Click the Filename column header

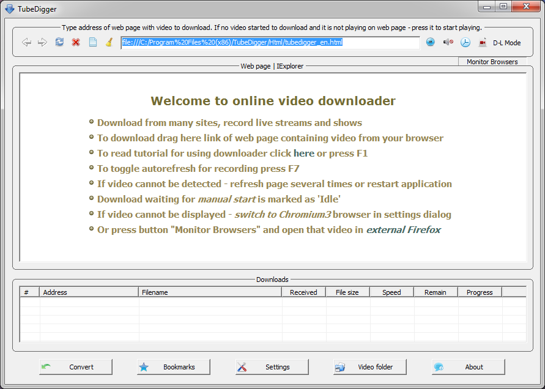click(210, 292)
